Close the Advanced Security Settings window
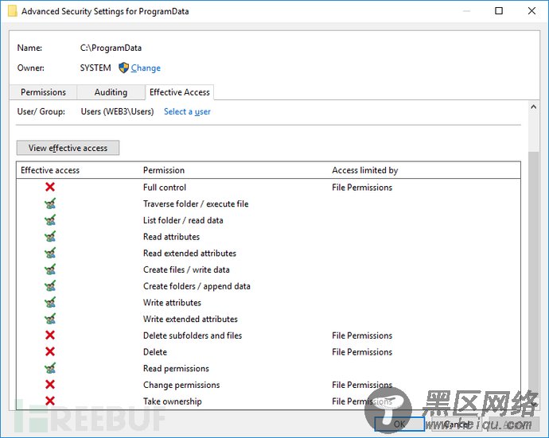This screenshot has width=549, height=438. pyautogui.click(x=531, y=11)
